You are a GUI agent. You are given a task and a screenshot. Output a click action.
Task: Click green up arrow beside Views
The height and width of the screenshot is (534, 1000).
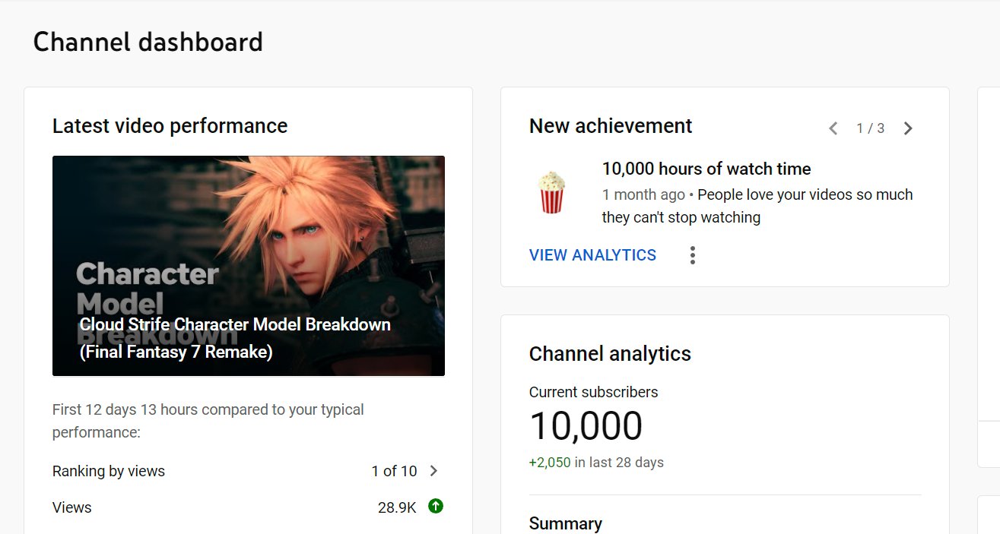point(436,506)
